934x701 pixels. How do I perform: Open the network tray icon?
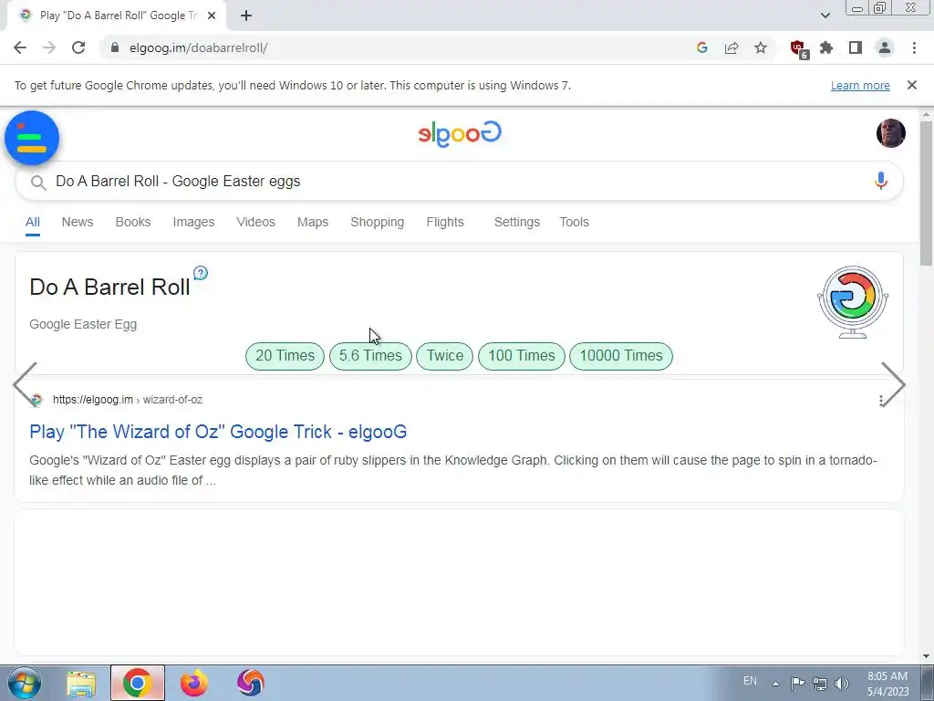(820, 684)
